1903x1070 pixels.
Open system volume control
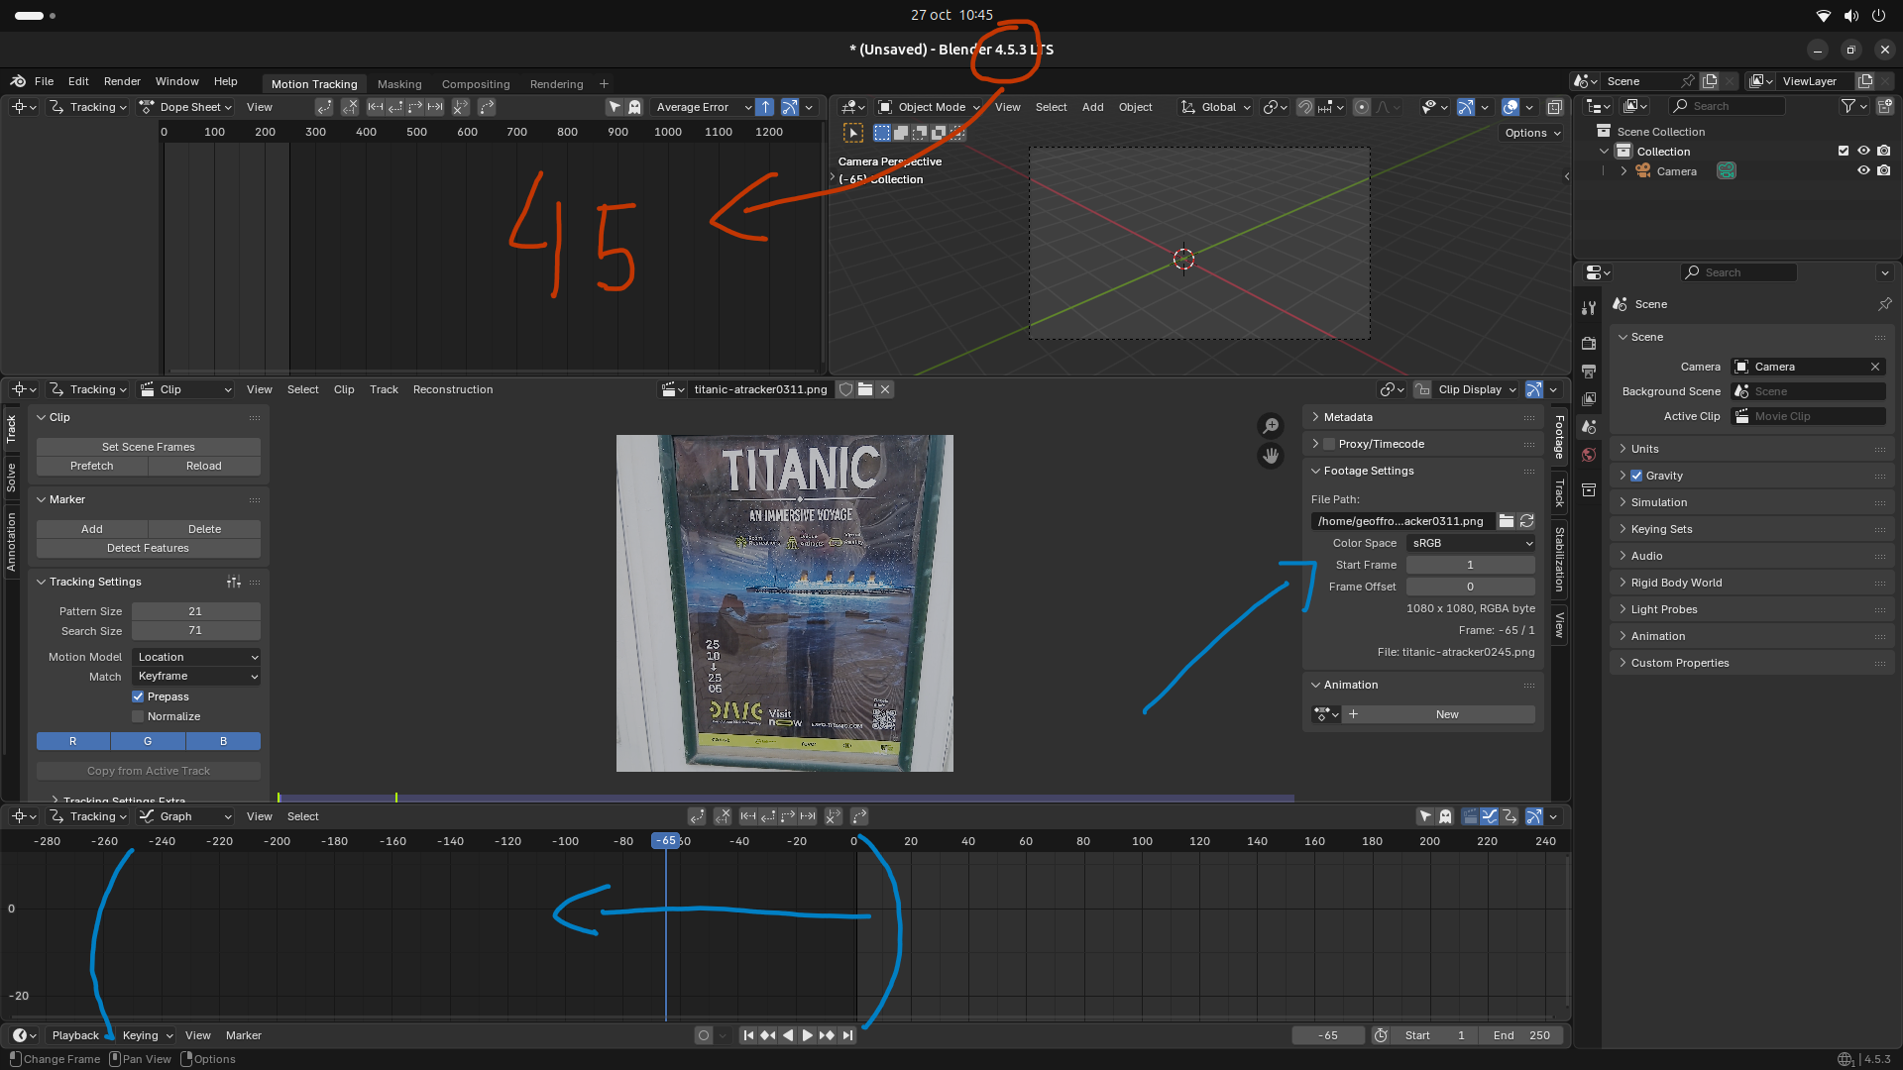(1850, 15)
